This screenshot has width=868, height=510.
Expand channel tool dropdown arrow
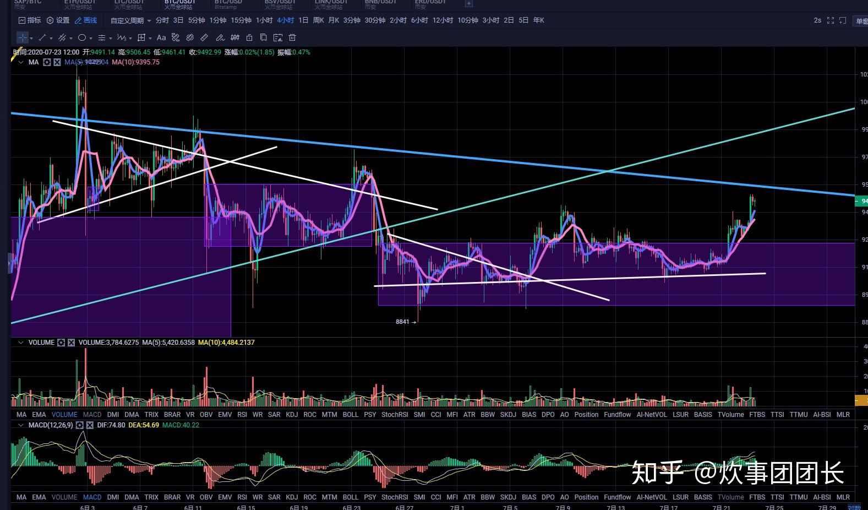coord(71,38)
